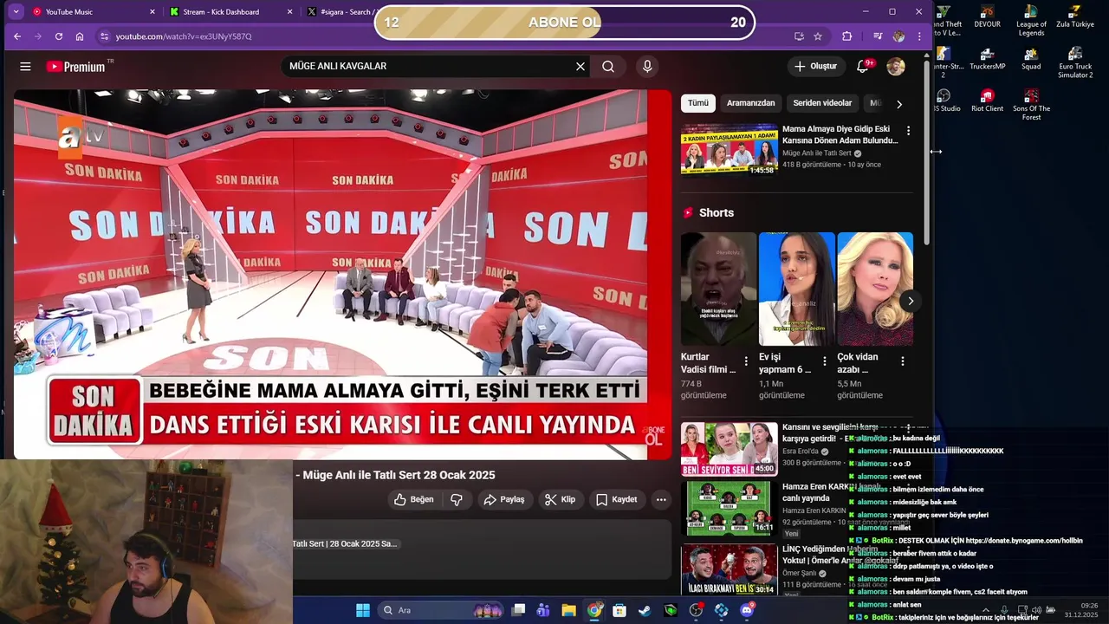The image size is (1109, 624).
Task: Switch to the #sigara Search X tab
Action: pyautogui.click(x=340, y=12)
